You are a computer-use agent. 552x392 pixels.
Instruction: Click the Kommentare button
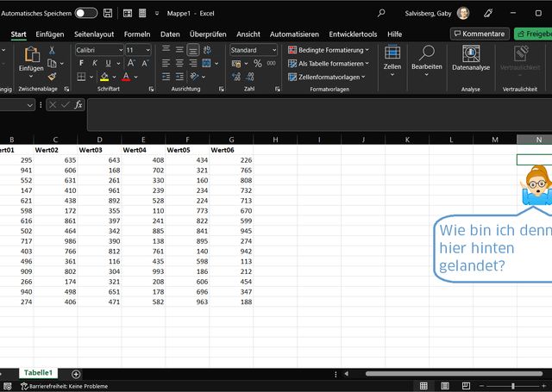pos(480,34)
